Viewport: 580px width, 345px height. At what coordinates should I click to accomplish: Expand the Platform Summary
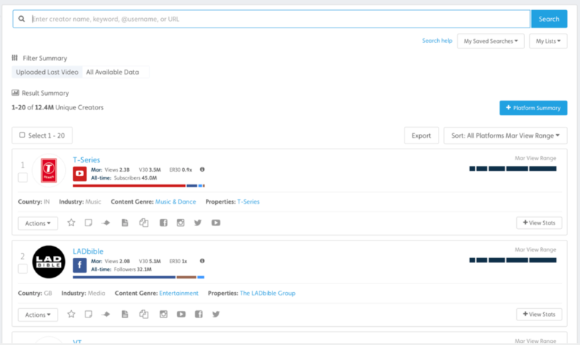[534, 108]
